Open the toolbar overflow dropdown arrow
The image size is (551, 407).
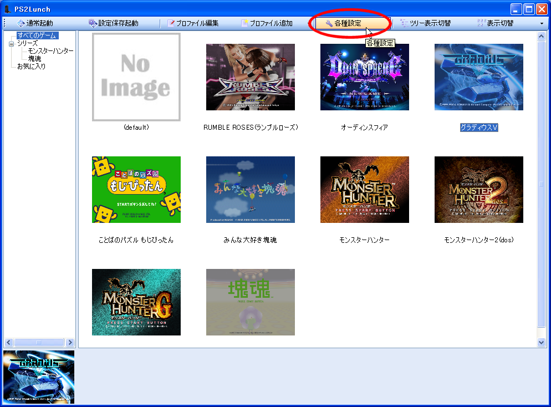pyautogui.click(x=542, y=23)
